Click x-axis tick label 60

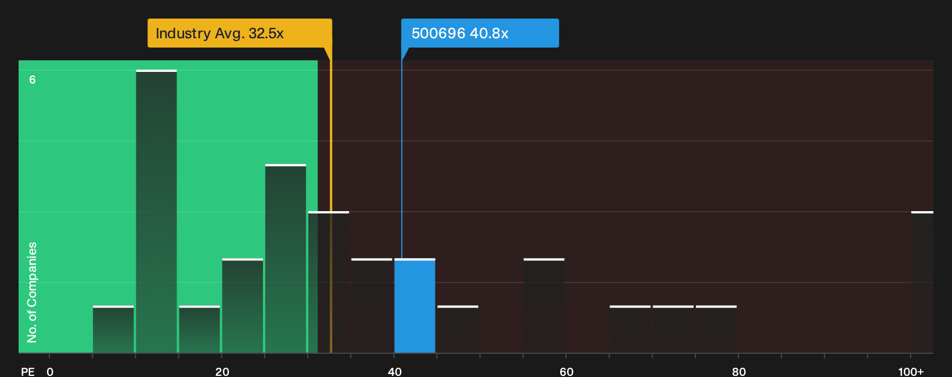[x=567, y=371]
